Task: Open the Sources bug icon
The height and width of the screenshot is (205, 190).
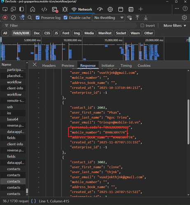Action: coord(65,9)
